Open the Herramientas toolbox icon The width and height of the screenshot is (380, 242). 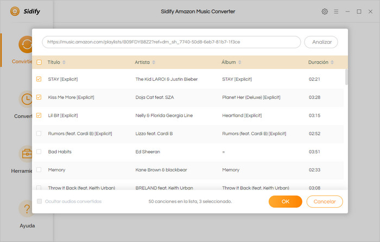pyautogui.click(x=26, y=154)
